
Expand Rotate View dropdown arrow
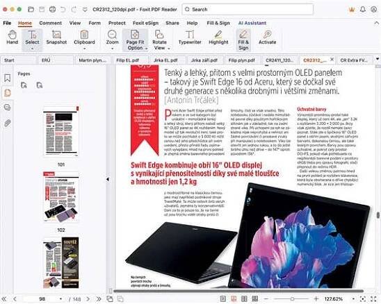(169, 49)
